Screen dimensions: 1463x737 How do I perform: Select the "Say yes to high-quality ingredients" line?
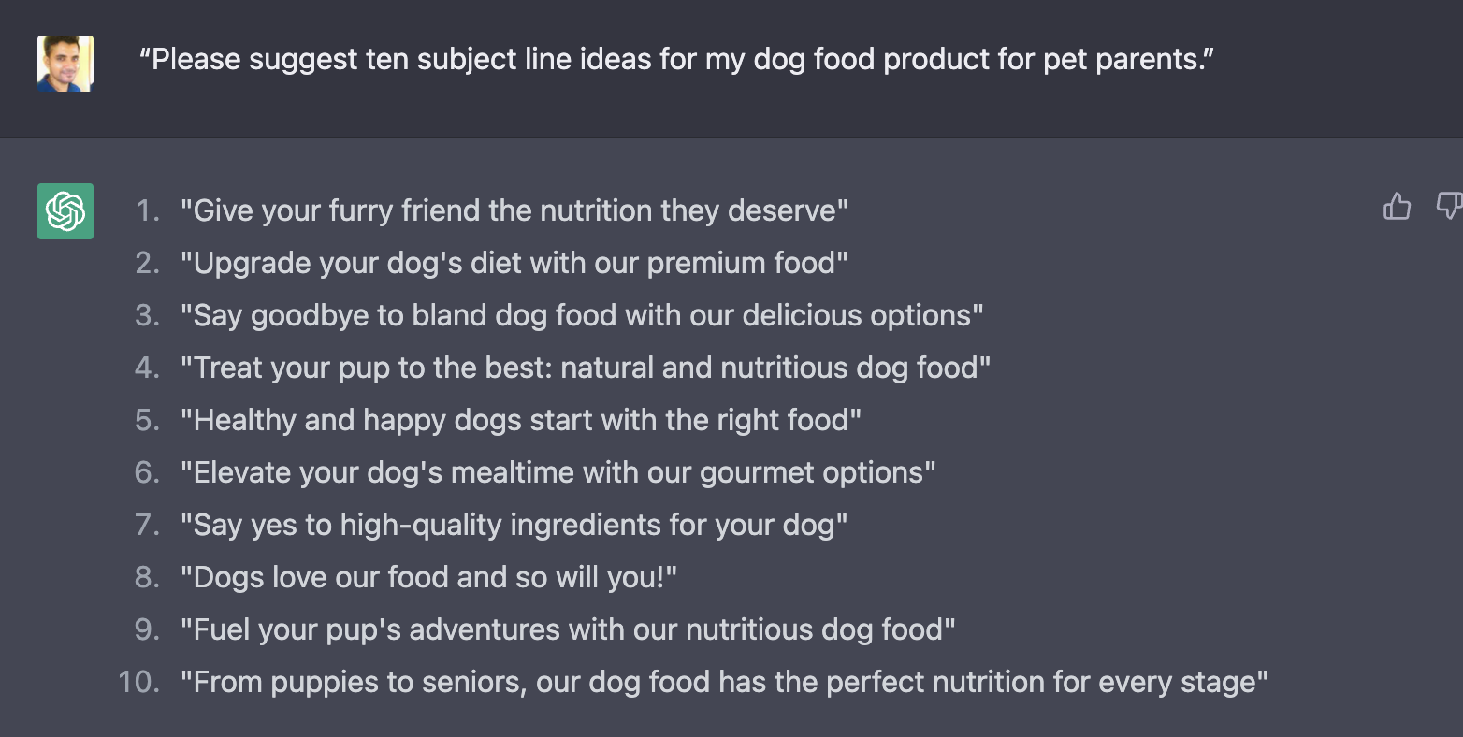pyautogui.click(x=514, y=525)
